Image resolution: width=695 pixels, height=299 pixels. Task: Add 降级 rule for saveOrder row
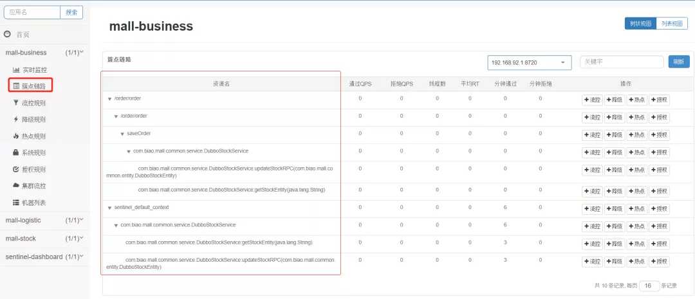coord(615,135)
